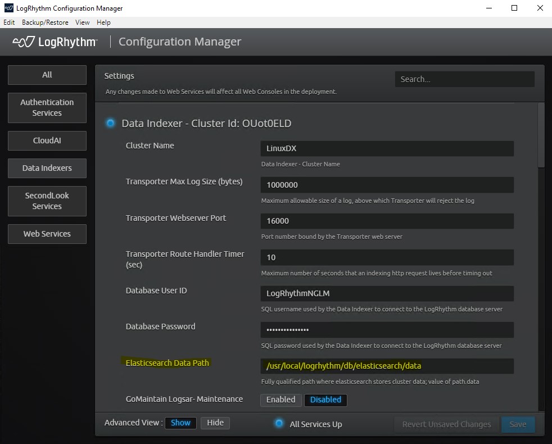Enable GoMaintain Logsar-Maintenance

point(280,400)
